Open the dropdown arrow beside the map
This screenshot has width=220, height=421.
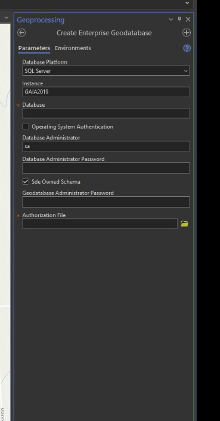[x=7, y=18]
